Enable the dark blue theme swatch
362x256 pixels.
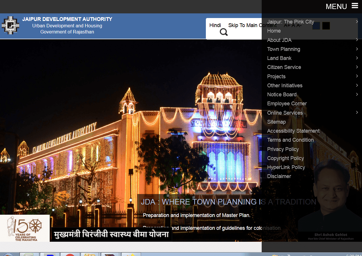[x=316, y=26]
